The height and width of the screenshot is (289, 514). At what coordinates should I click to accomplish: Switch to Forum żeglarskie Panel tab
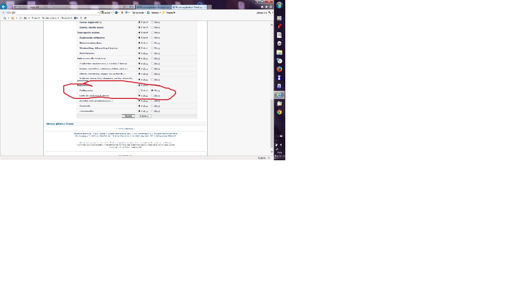[x=189, y=7]
